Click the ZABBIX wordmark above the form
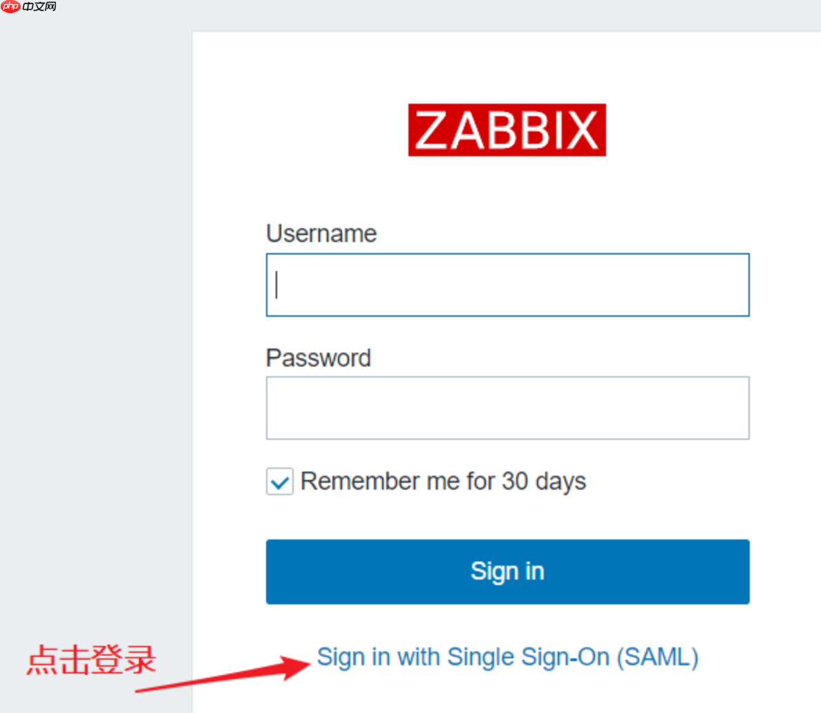This screenshot has width=821, height=713. coord(507,130)
